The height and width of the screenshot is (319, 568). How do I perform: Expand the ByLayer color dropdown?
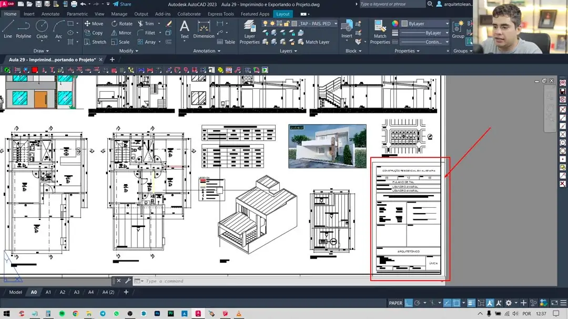coord(447,24)
